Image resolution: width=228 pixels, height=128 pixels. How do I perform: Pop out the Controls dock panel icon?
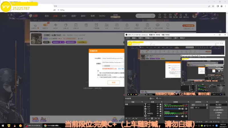tap(226, 102)
